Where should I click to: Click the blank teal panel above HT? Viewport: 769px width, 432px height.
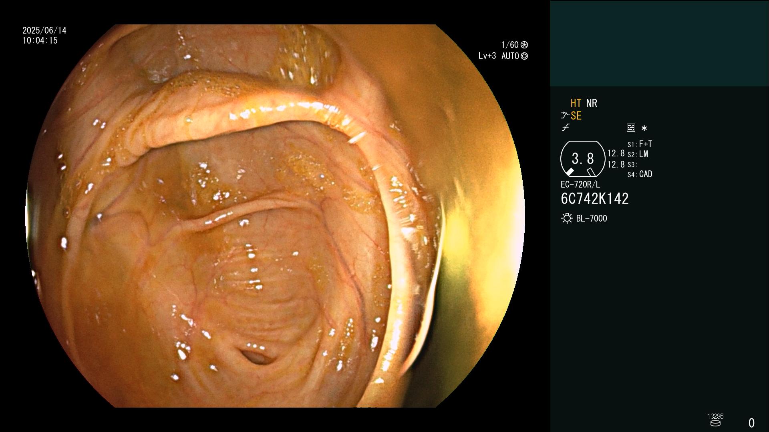point(659,43)
